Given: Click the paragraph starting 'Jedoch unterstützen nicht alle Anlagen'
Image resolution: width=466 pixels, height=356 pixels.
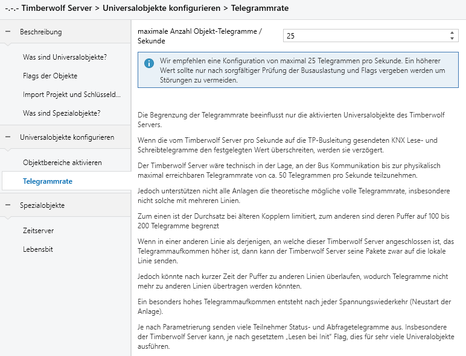Looking at the screenshot, I should coord(293,196).
